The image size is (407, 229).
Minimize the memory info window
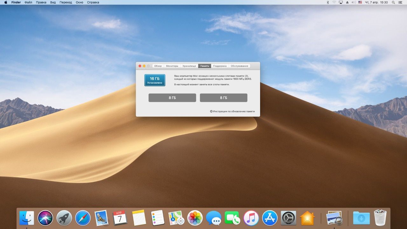click(x=144, y=66)
